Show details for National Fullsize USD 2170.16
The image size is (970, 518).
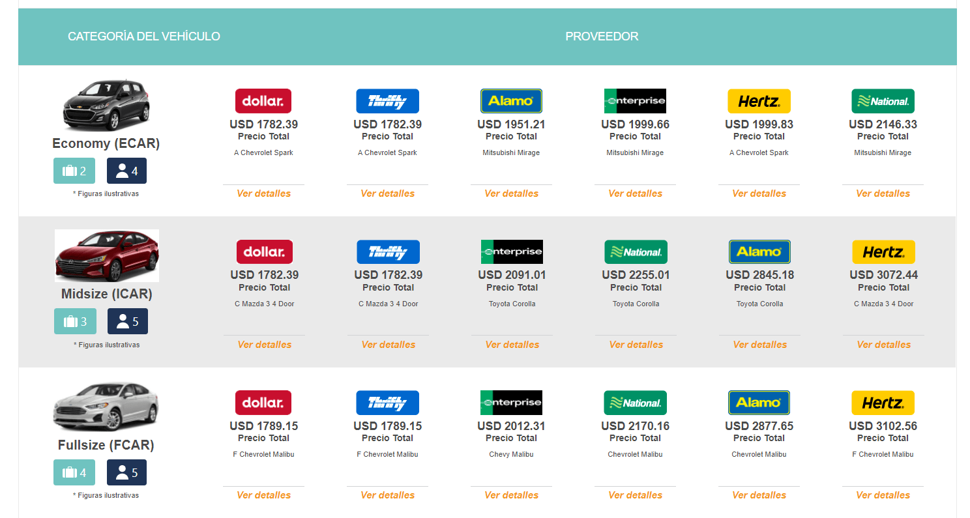tap(636, 495)
